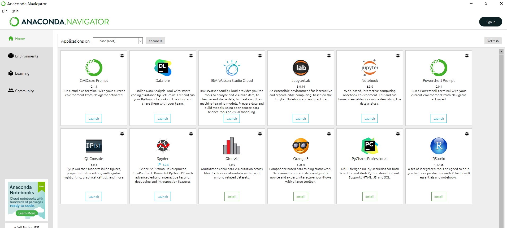Screen dimensions: 507x228
Task: Open settings gear on Qt Console card
Action: pyautogui.click(x=122, y=134)
